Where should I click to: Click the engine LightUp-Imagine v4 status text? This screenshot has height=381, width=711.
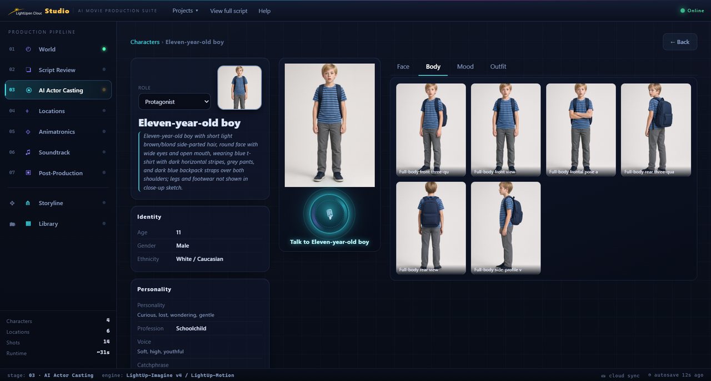(168, 375)
